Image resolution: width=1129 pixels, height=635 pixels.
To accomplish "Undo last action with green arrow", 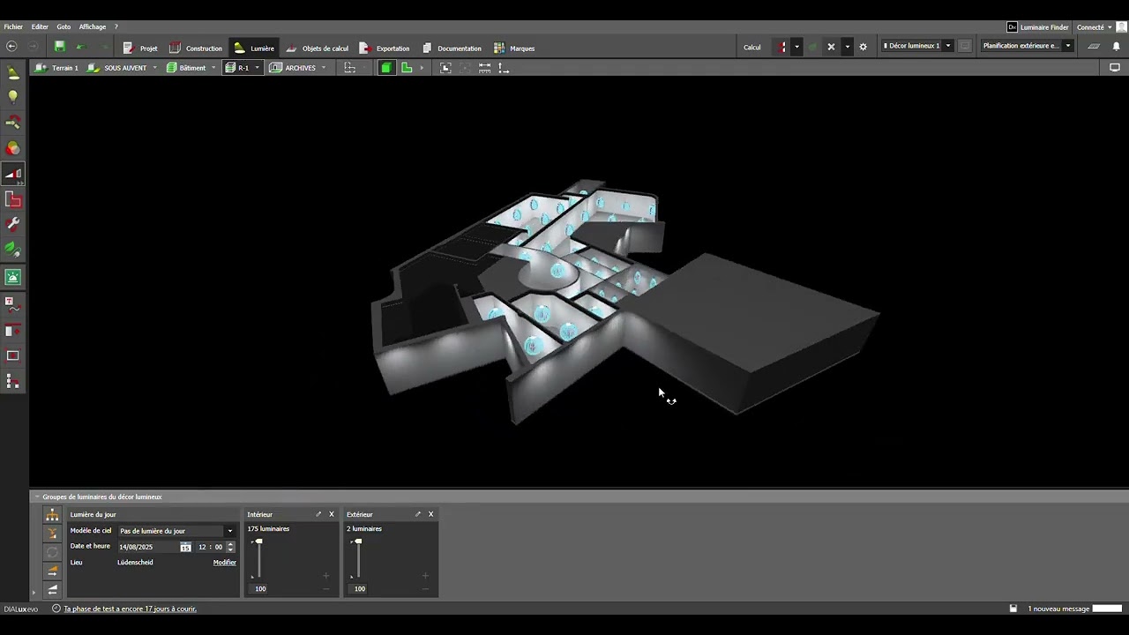I will point(80,47).
